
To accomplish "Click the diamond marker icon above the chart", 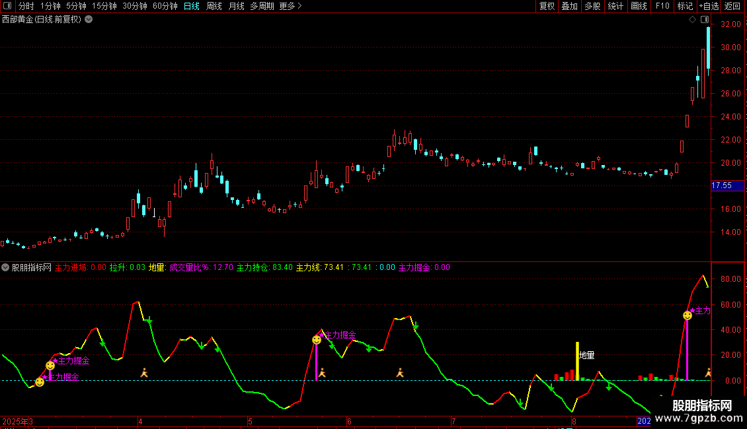I will pyautogui.click(x=692, y=20).
